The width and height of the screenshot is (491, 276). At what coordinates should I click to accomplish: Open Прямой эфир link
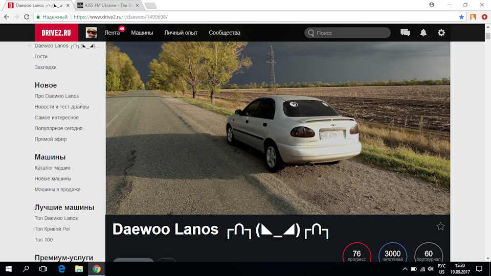point(51,139)
